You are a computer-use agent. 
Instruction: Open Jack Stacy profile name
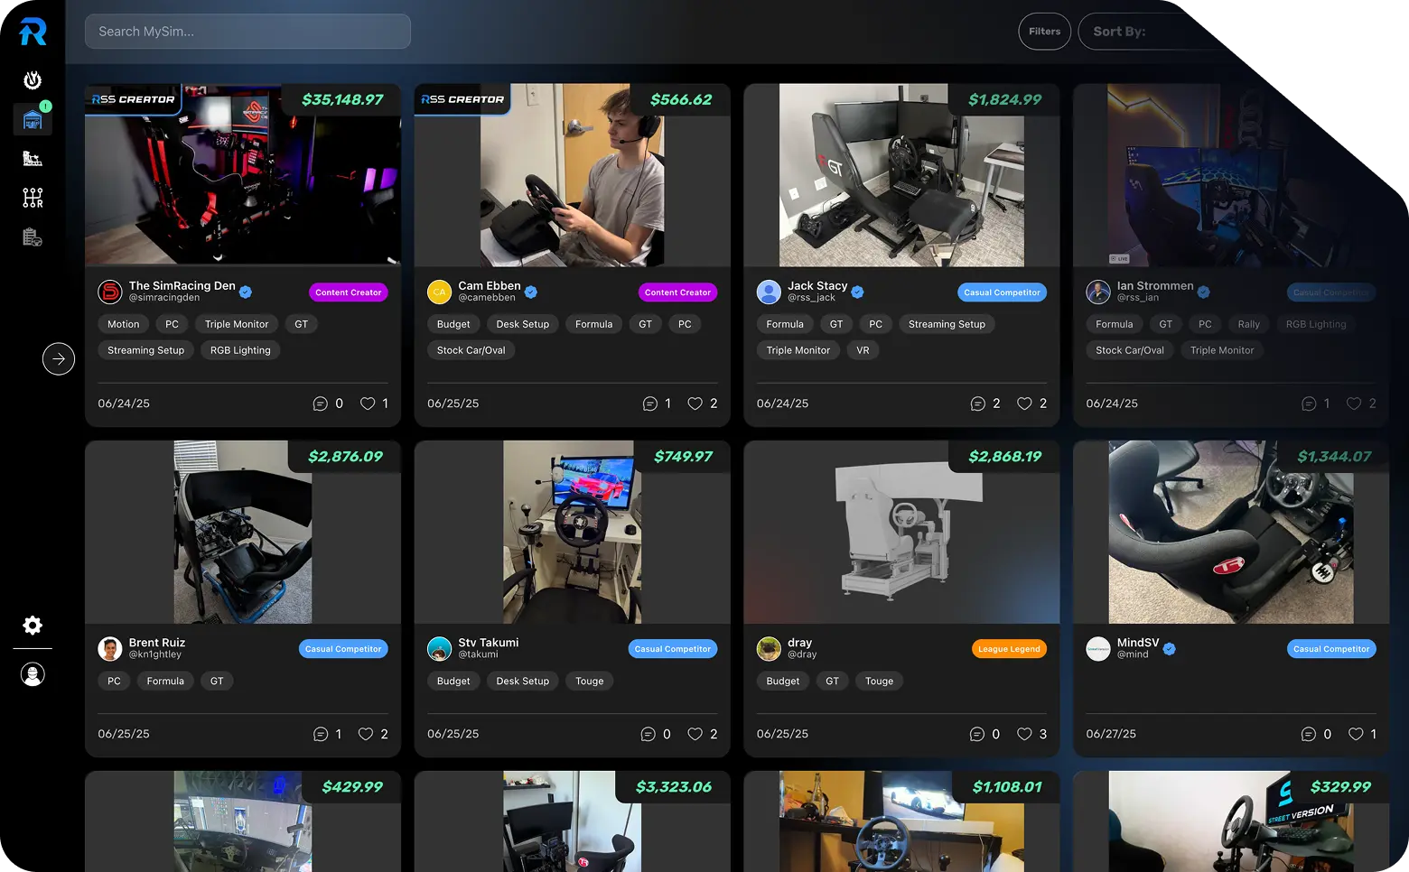tap(817, 285)
